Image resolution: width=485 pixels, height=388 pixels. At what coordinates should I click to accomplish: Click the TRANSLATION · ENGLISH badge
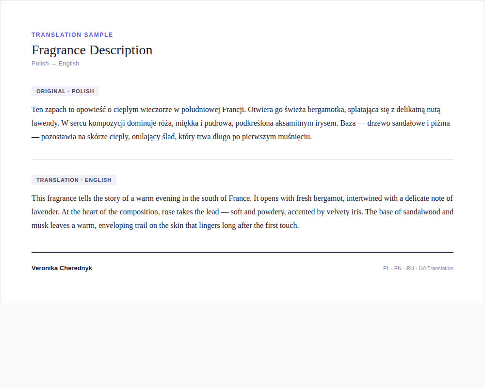[x=74, y=180]
